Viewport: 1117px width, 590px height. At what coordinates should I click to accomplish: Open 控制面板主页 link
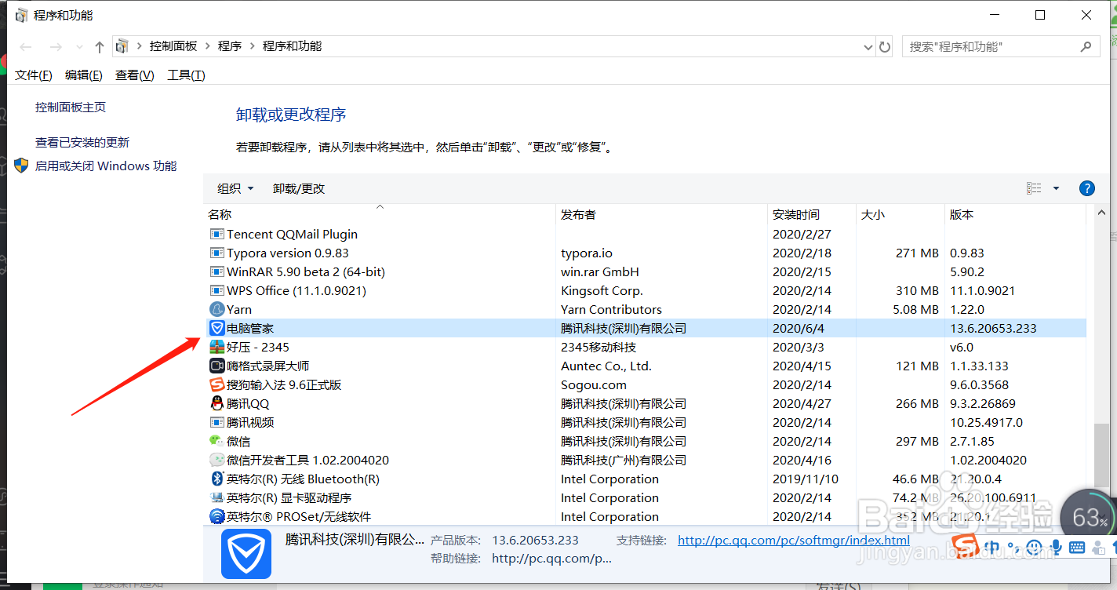pos(71,107)
